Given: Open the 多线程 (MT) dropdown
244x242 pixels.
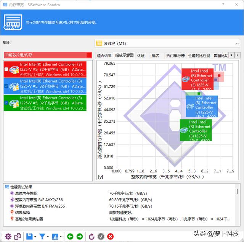Looking at the screenshot, I should (167, 43).
